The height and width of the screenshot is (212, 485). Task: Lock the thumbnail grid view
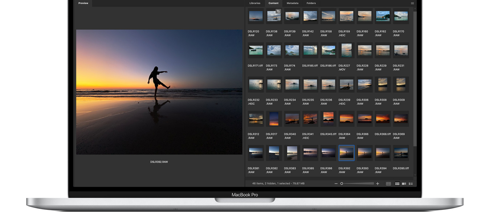coord(388,184)
